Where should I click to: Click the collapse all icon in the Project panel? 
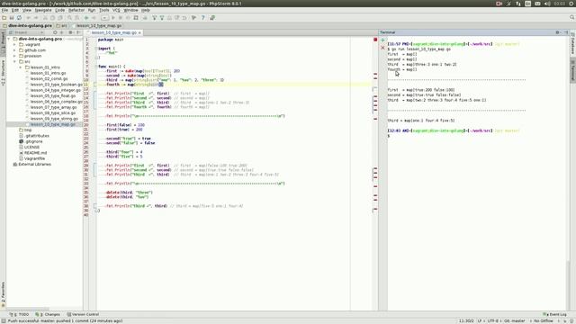coord(62,32)
